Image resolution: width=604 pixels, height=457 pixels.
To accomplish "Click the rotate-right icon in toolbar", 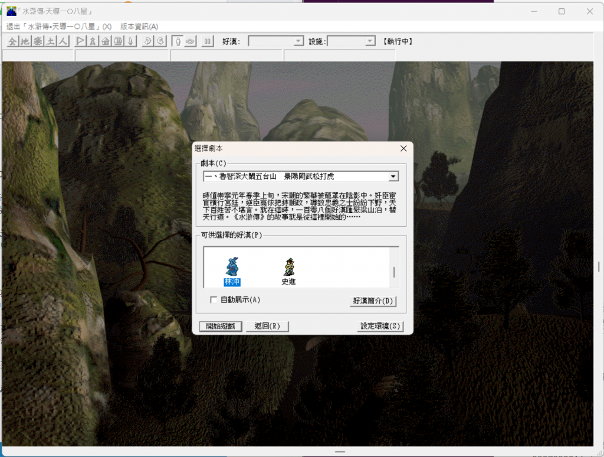I will click(x=160, y=41).
